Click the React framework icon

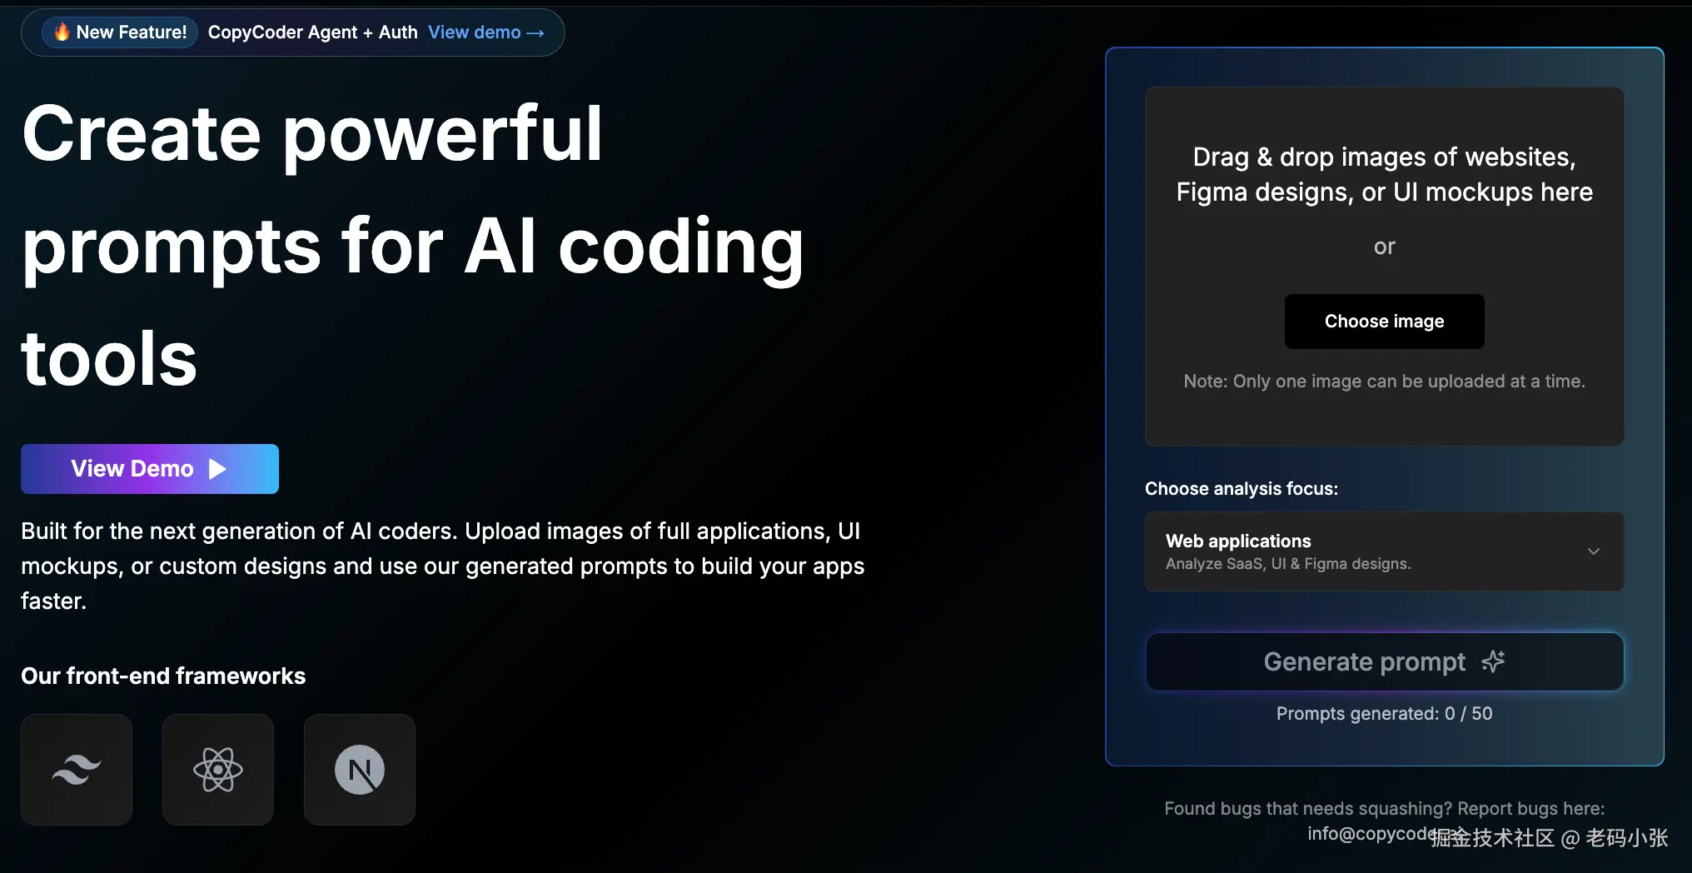217,769
